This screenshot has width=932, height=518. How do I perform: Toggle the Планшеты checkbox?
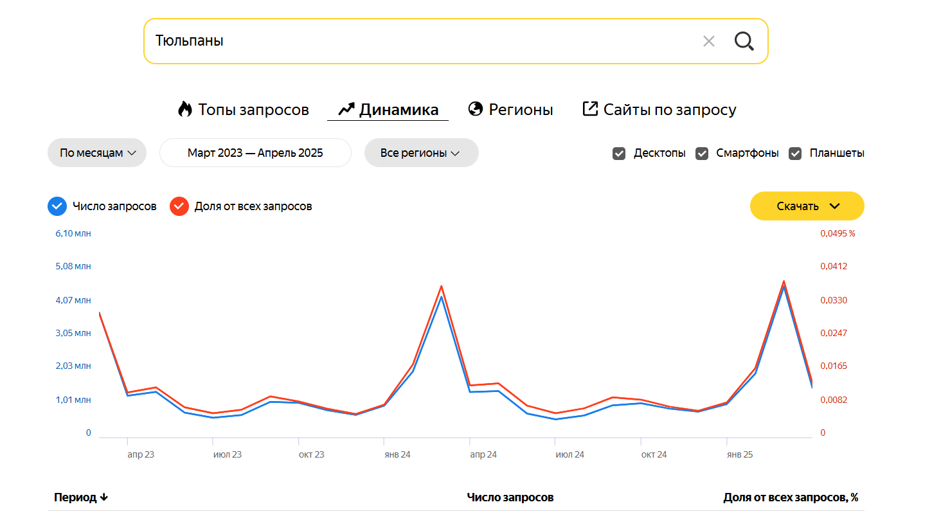click(x=795, y=154)
